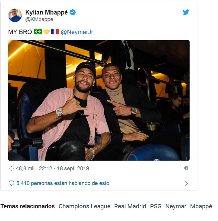Expand conversation with right chevron arrow

186,183
